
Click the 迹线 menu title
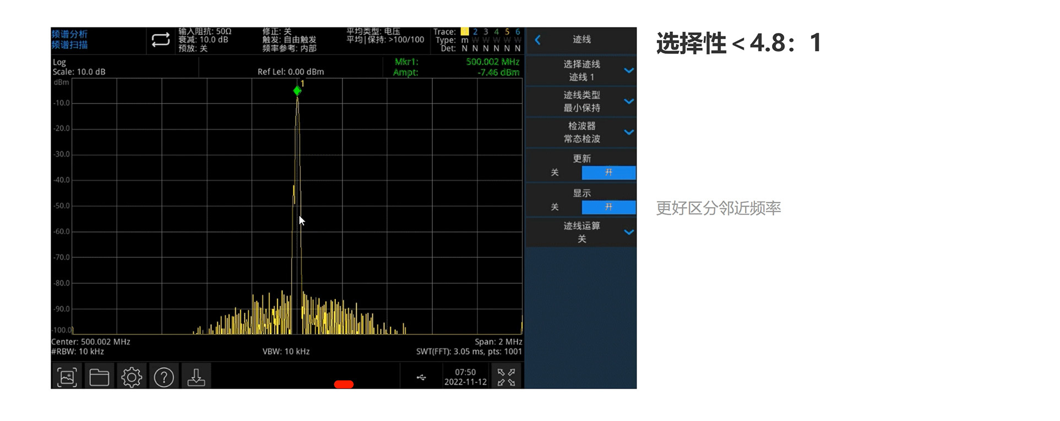(x=581, y=40)
